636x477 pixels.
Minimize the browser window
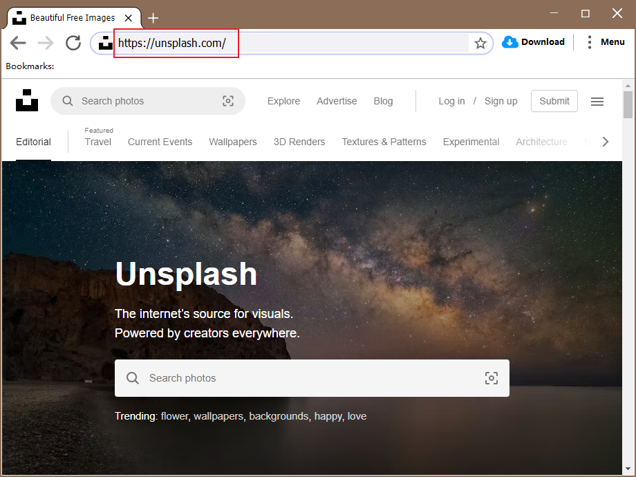(554, 13)
